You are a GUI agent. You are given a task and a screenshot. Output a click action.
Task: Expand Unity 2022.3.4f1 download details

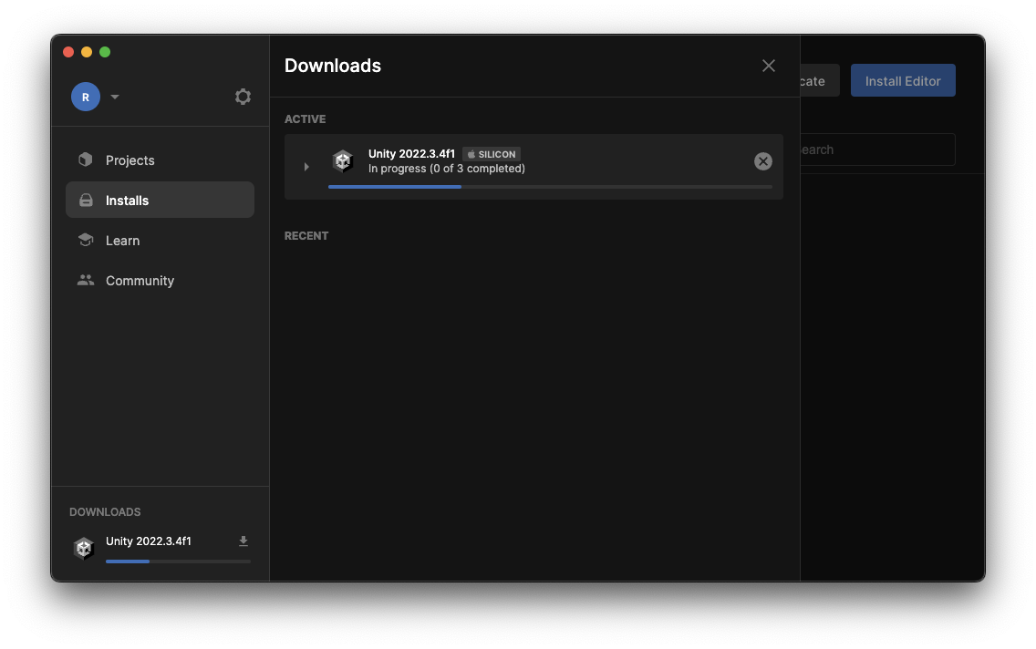tap(306, 167)
